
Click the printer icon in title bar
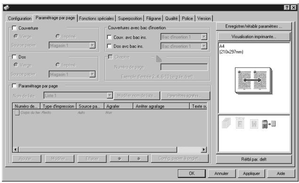(x=7, y=8)
